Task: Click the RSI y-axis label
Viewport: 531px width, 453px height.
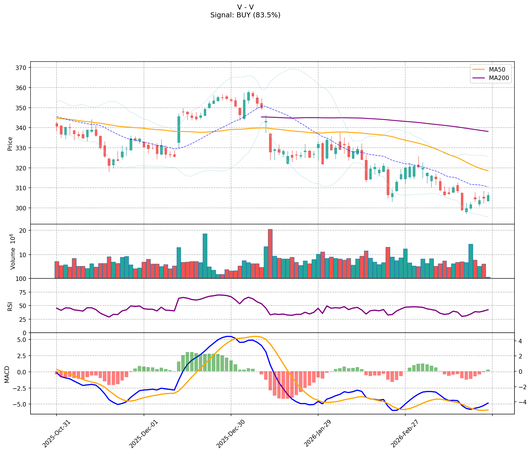Action: 10,306
